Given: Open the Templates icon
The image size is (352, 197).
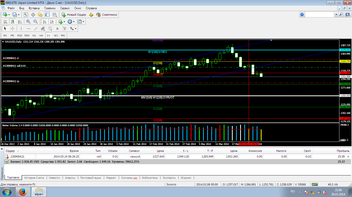Looking at the screenshot, I should 79,22.
